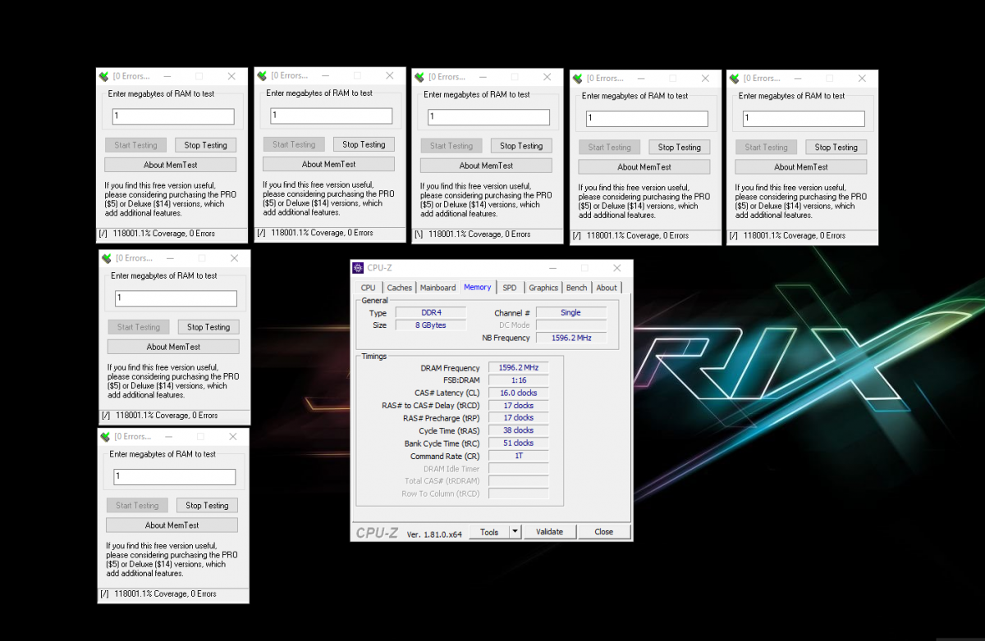Screen dimensions: 985x641
Task: Click the FSB:DRAM value '1:16'
Action: (519, 380)
